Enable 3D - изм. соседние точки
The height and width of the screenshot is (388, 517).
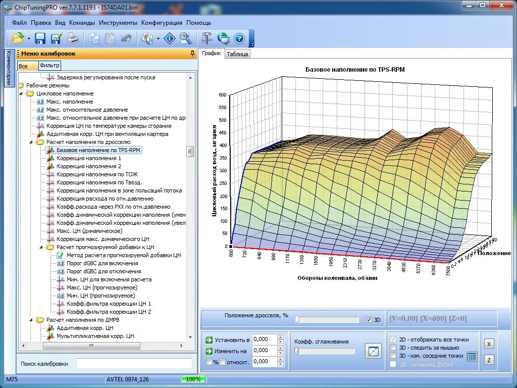[393, 356]
